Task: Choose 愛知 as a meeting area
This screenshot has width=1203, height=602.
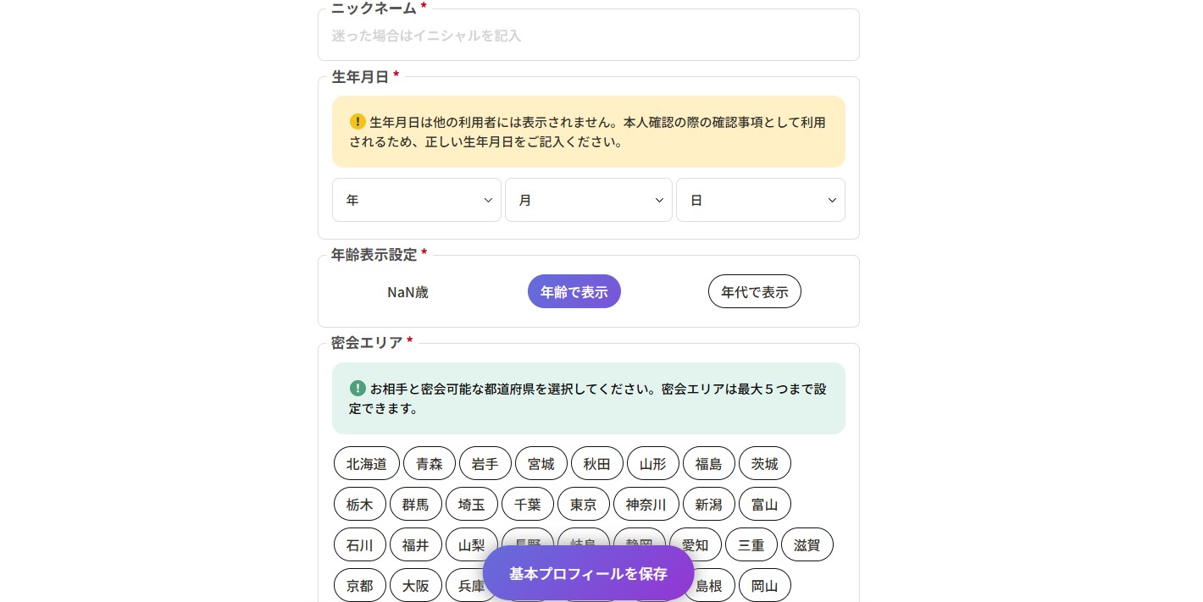Action: [x=696, y=544]
